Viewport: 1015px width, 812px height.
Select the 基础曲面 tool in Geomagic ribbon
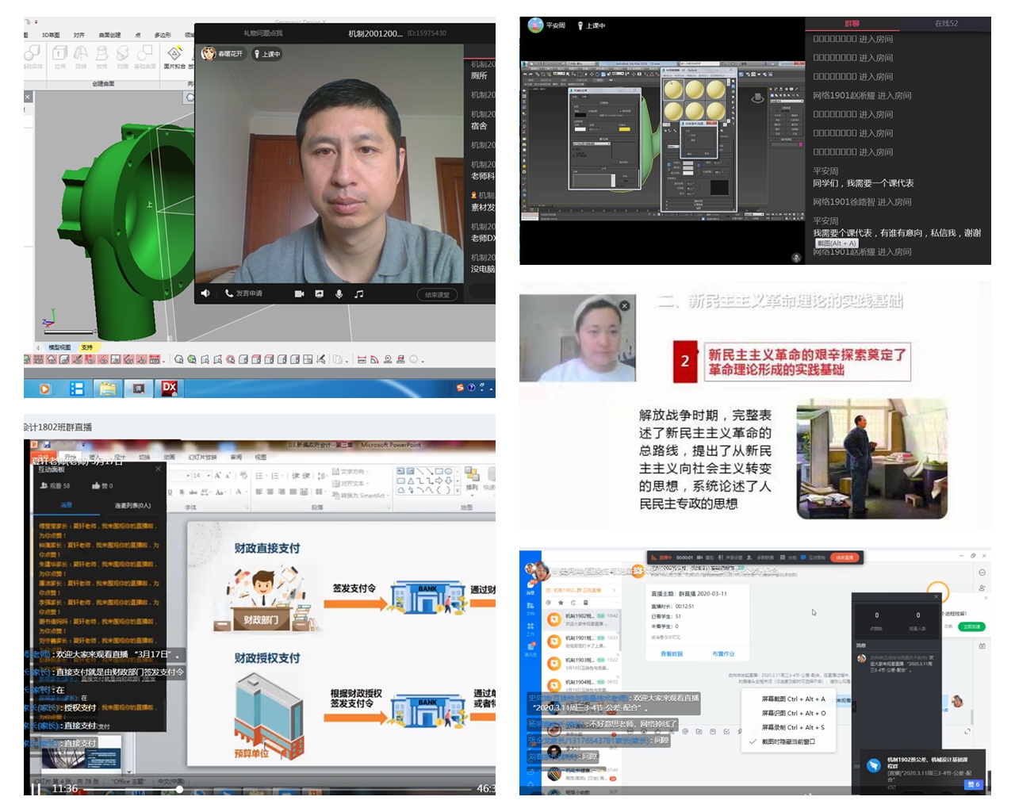pyautogui.click(x=144, y=57)
